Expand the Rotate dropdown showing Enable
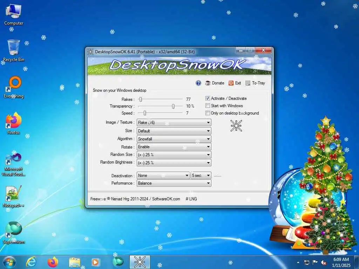The height and width of the screenshot is (269, 359). pos(174,147)
